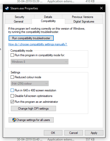Screen dimensions: 110x141
Task: Expand the 8-bit (256) colour dropdown
Action: [30, 84]
